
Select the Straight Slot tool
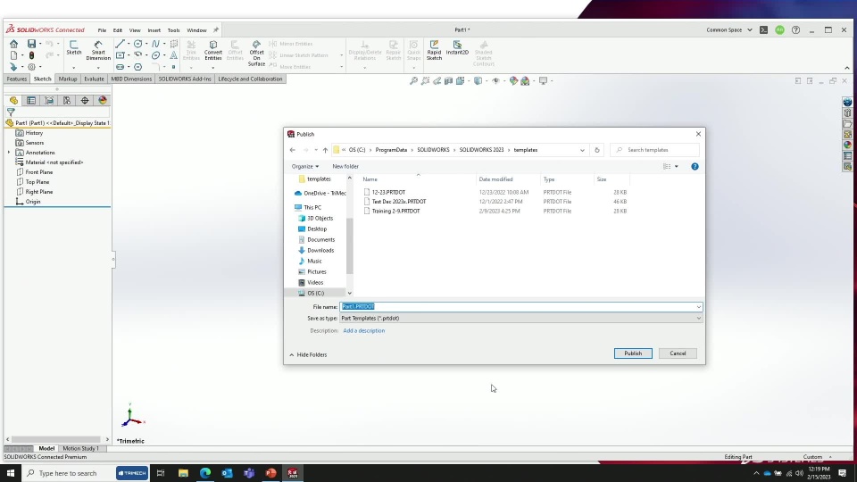point(120,67)
